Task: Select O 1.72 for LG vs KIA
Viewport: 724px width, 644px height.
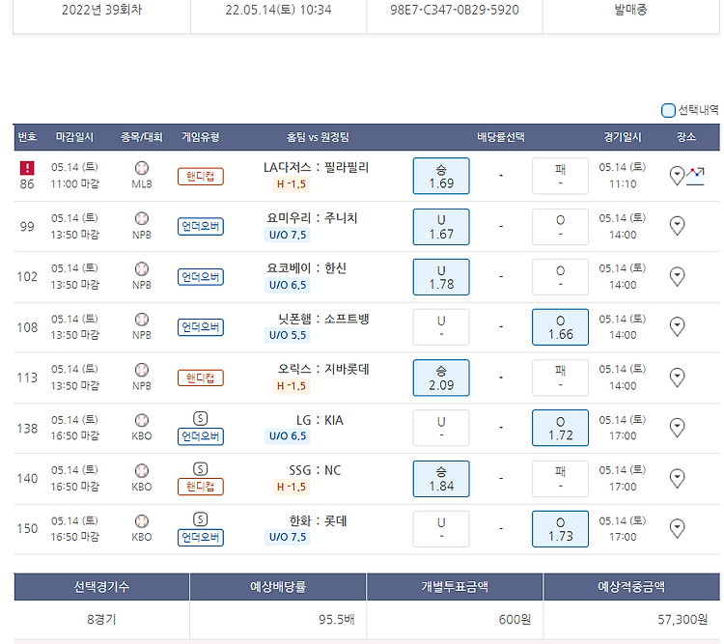Action: [560, 428]
